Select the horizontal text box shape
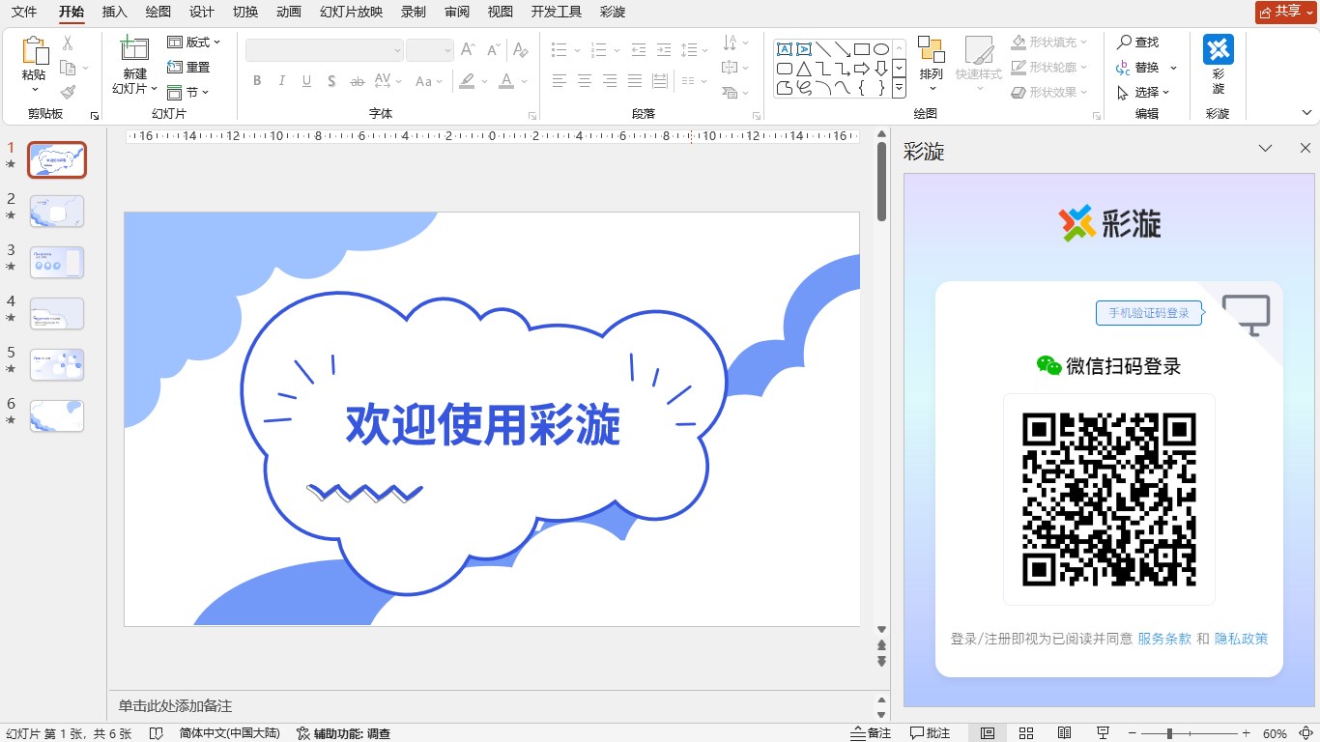The image size is (1320, 742). click(785, 49)
